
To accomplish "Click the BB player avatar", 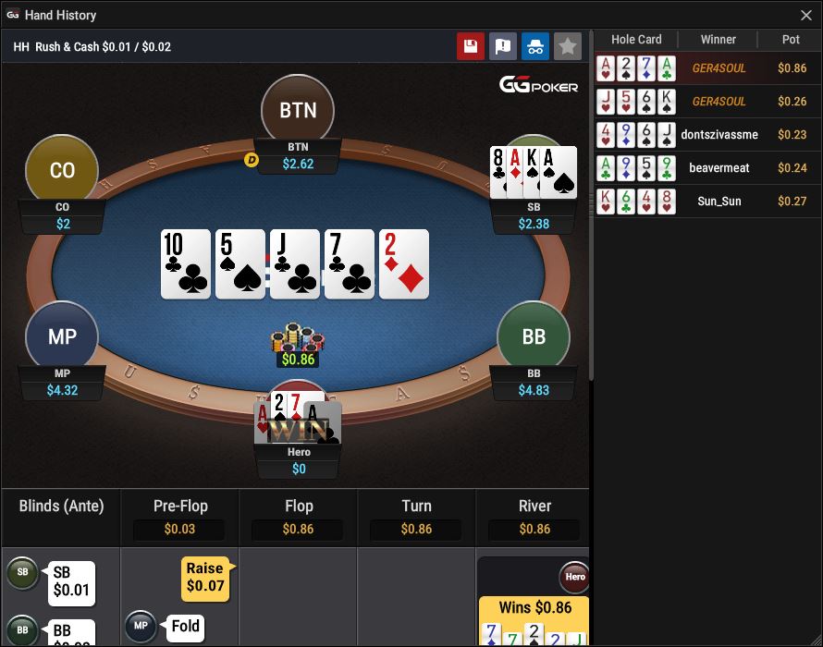I will click(x=534, y=336).
